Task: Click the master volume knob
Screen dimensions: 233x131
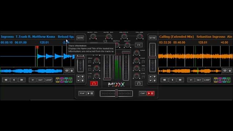Action: pos(140,36)
